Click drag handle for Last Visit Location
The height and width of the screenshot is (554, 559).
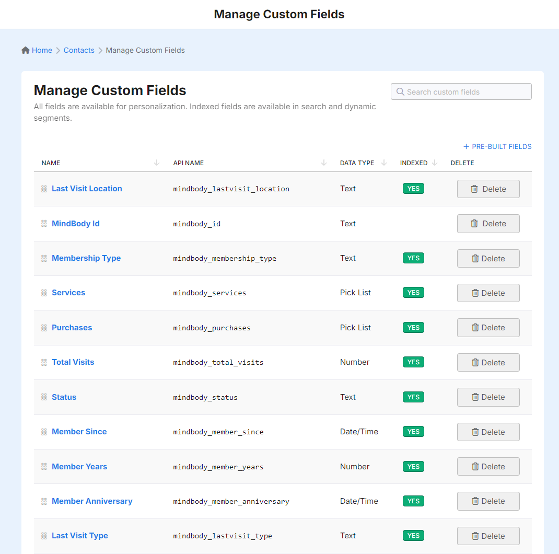pos(44,189)
